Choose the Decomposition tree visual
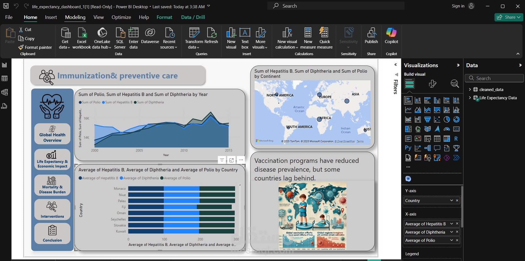The height and width of the screenshot is (261, 525). pos(427,148)
